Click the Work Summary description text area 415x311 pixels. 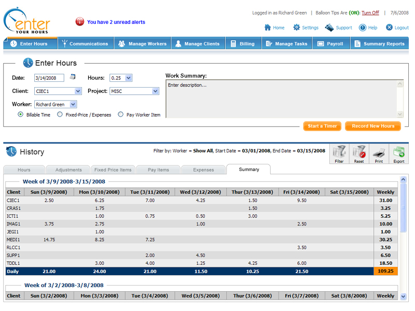click(281, 98)
